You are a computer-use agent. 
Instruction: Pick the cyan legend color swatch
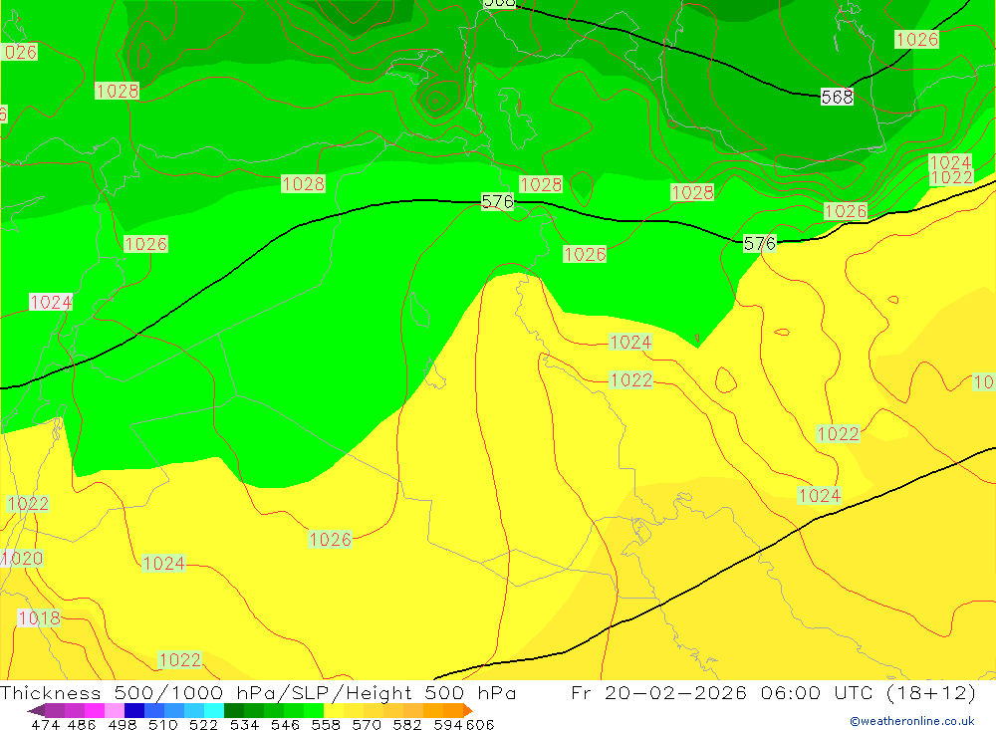pos(214,710)
